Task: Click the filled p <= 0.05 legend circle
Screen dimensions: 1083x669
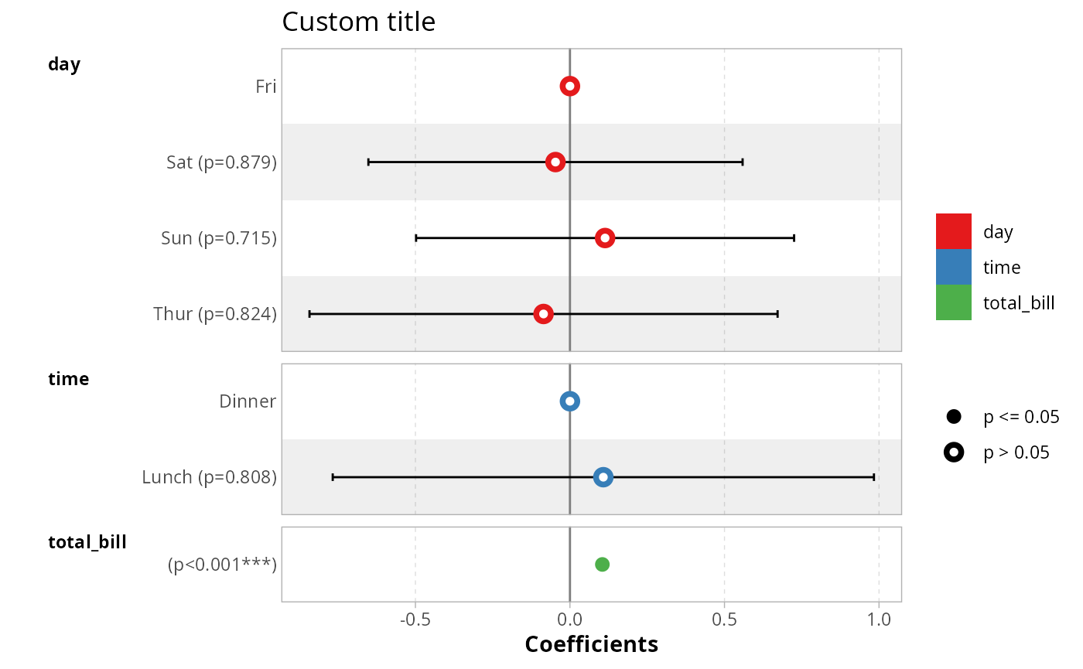Action: pos(953,417)
